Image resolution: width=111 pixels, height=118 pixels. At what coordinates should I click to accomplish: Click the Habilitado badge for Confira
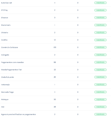coord(100,40)
